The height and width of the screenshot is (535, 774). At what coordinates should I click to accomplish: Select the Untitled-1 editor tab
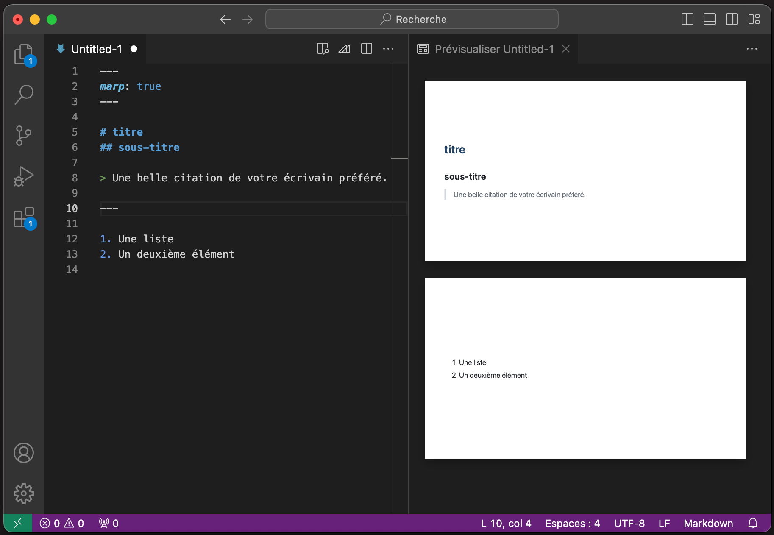coord(96,49)
